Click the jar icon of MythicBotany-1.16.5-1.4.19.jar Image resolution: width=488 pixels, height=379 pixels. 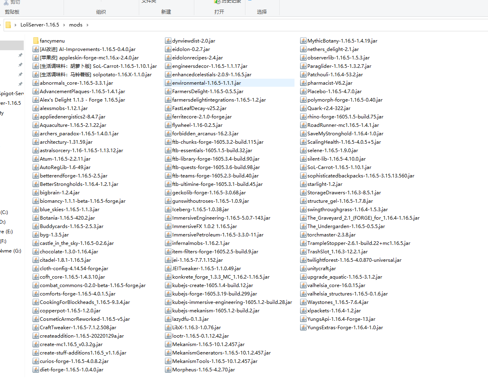tap(304, 41)
